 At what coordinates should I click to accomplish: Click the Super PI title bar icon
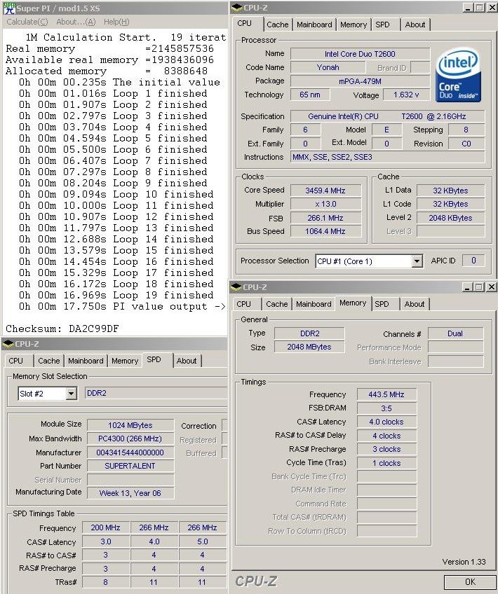tap(8, 8)
